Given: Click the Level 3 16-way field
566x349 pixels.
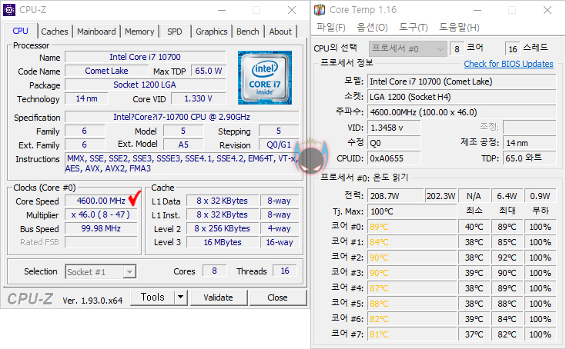Looking at the screenshot, I should tap(280, 242).
